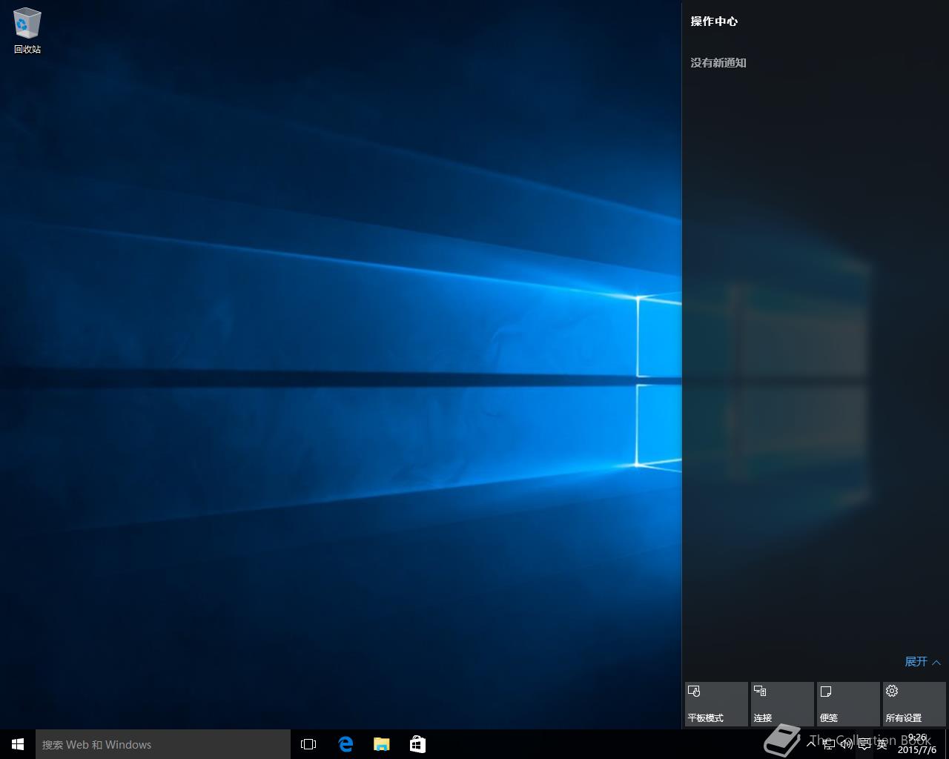
Task: Open the Windows Store taskbar icon
Action: [x=418, y=744]
